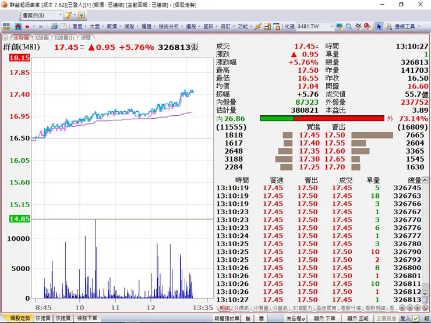The height and width of the screenshot is (323, 431).
Task: Switch to the 分價圖 tab
Action: [x=260, y=308]
